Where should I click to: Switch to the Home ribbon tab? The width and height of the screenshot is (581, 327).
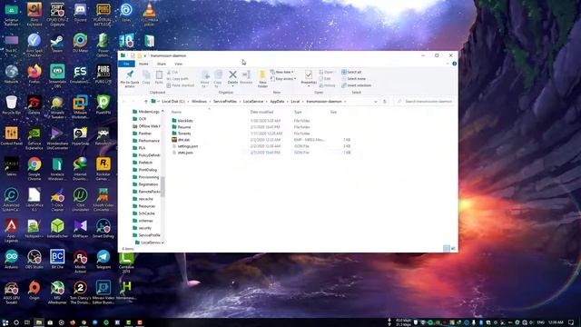coord(143,64)
